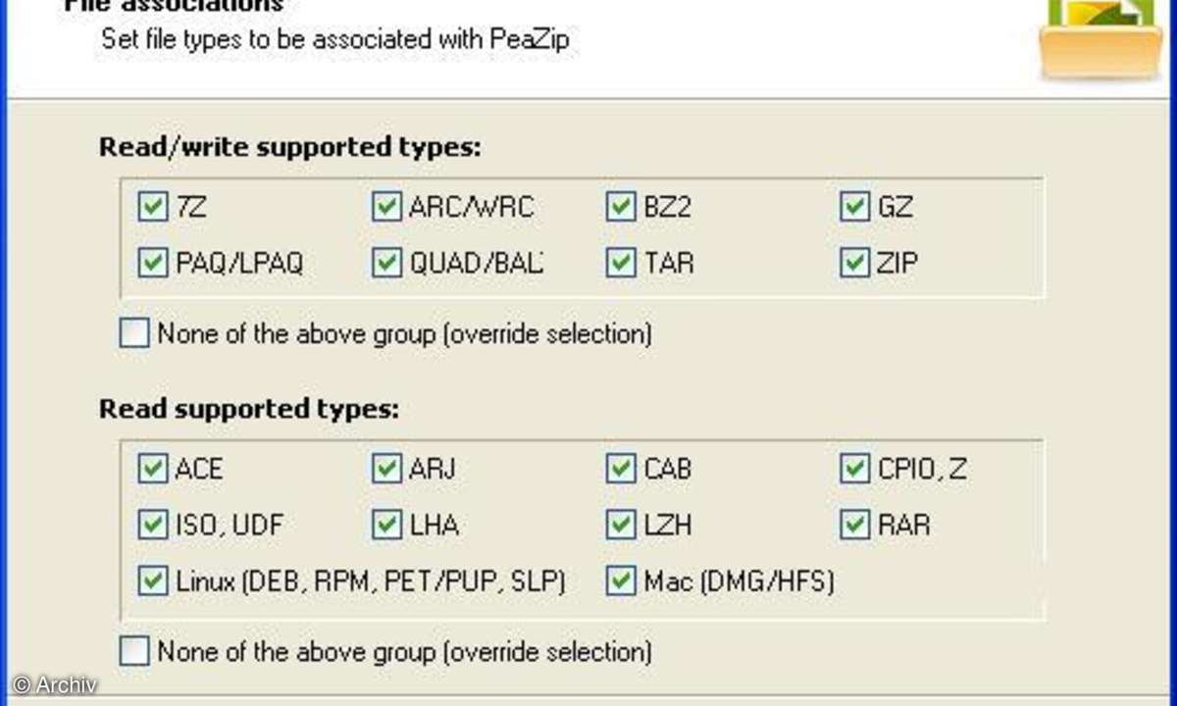Uncheck Mac (DMG/HFS) checkbox
1177x706 pixels.
tap(621, 581)
